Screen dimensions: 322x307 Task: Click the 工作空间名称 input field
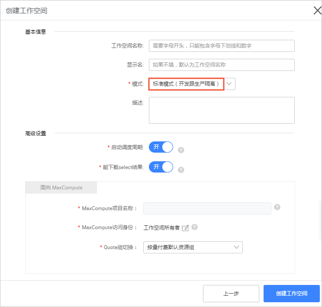coord(222,46)
